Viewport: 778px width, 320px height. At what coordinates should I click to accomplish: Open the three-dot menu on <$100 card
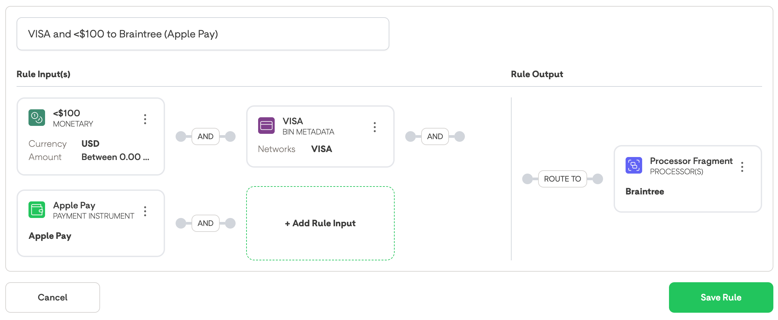145,119
